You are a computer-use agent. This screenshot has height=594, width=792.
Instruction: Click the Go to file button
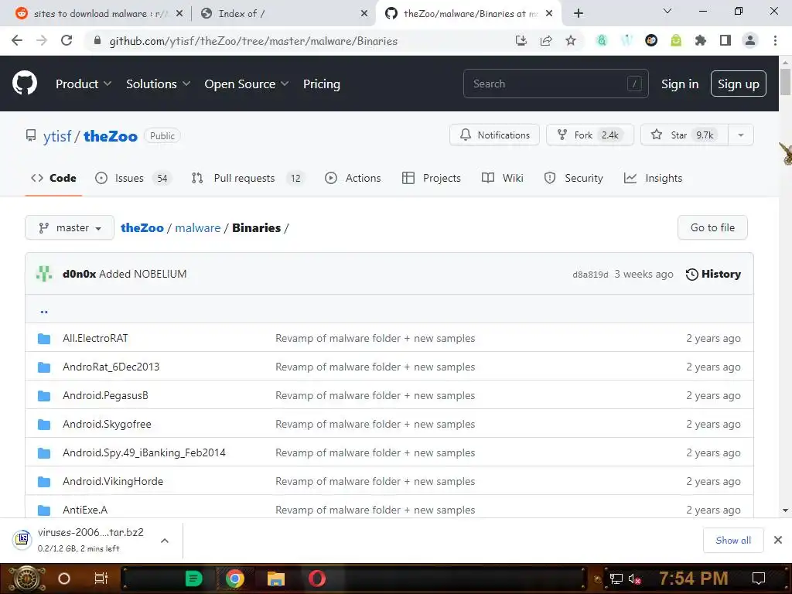(712, 228)
